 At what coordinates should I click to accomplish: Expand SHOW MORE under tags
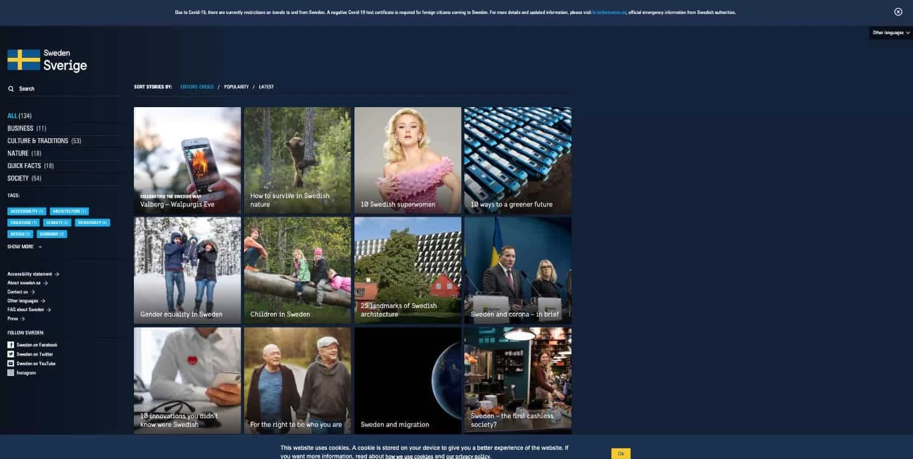(24, 247)
